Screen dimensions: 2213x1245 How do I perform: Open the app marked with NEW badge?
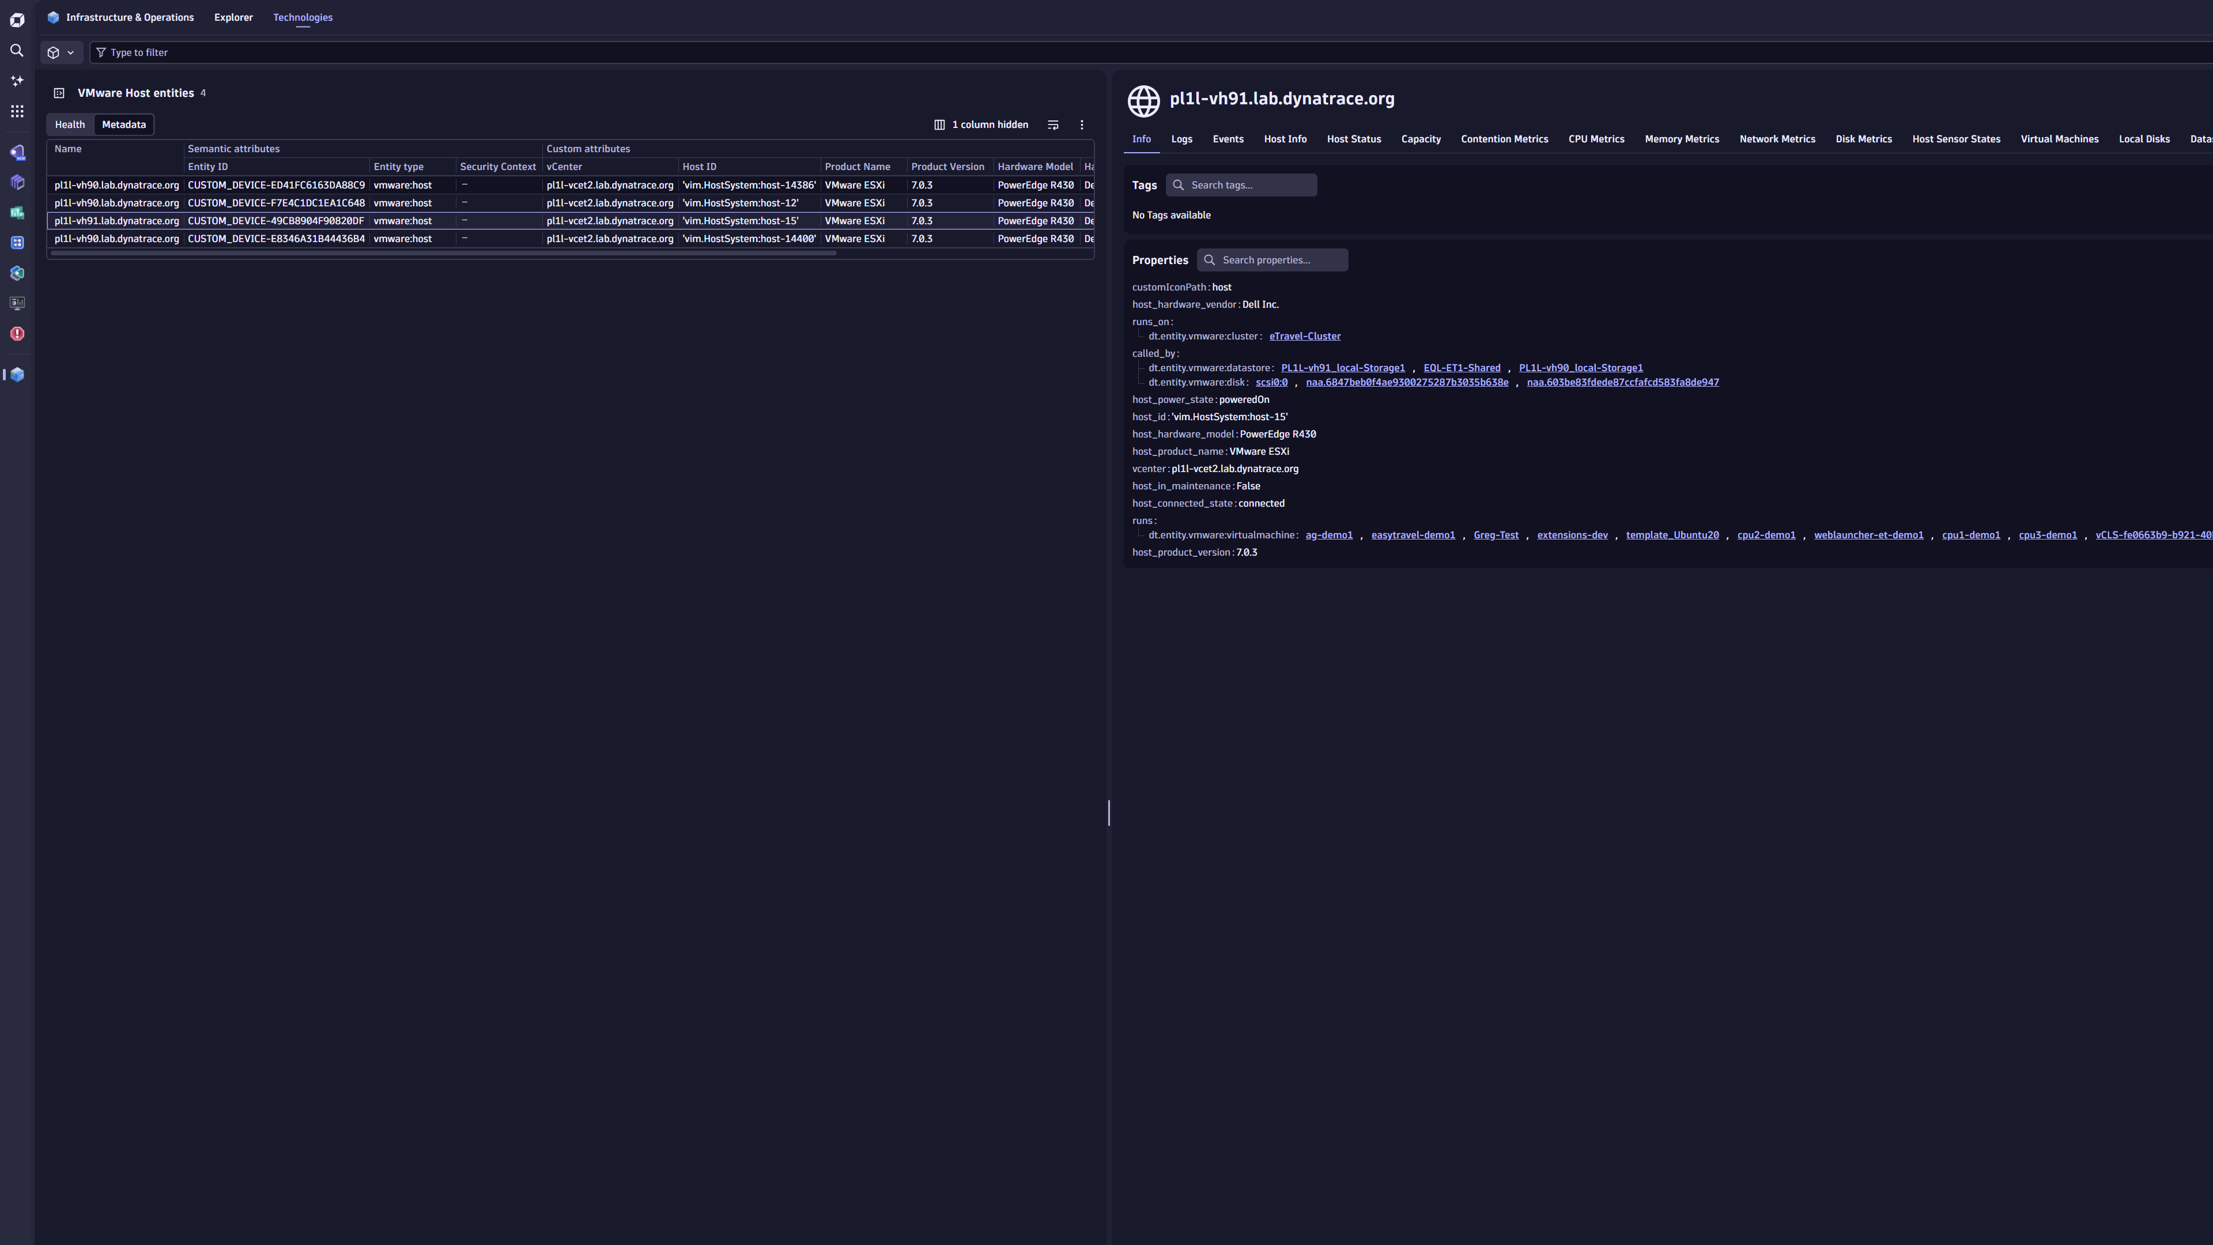click(x=16, y=152)
